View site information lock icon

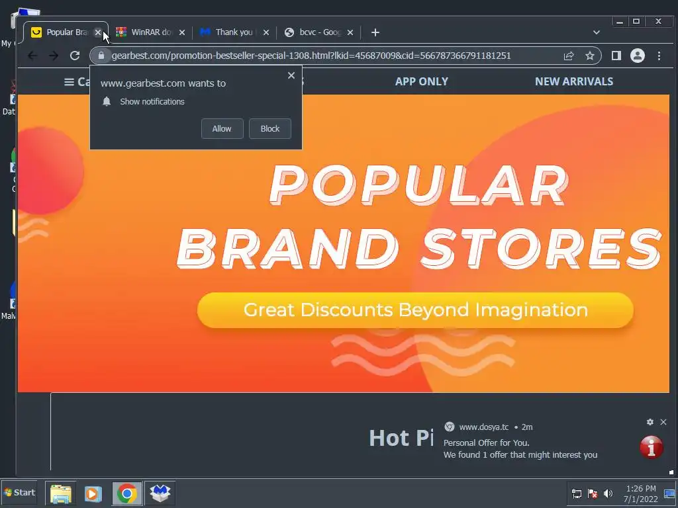coord(101,56)
